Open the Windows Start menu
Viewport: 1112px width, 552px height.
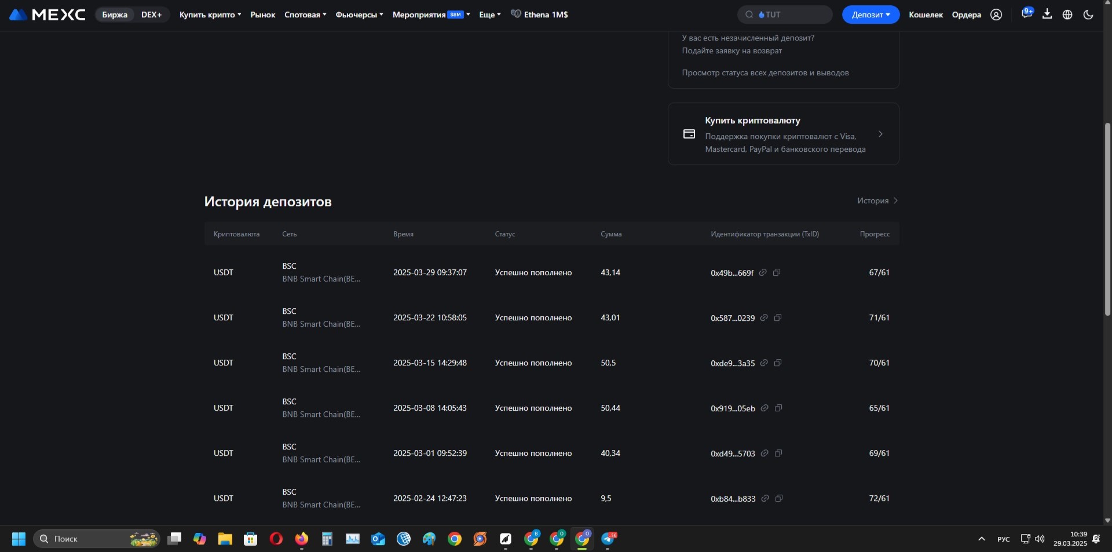[x=19, y=539]
